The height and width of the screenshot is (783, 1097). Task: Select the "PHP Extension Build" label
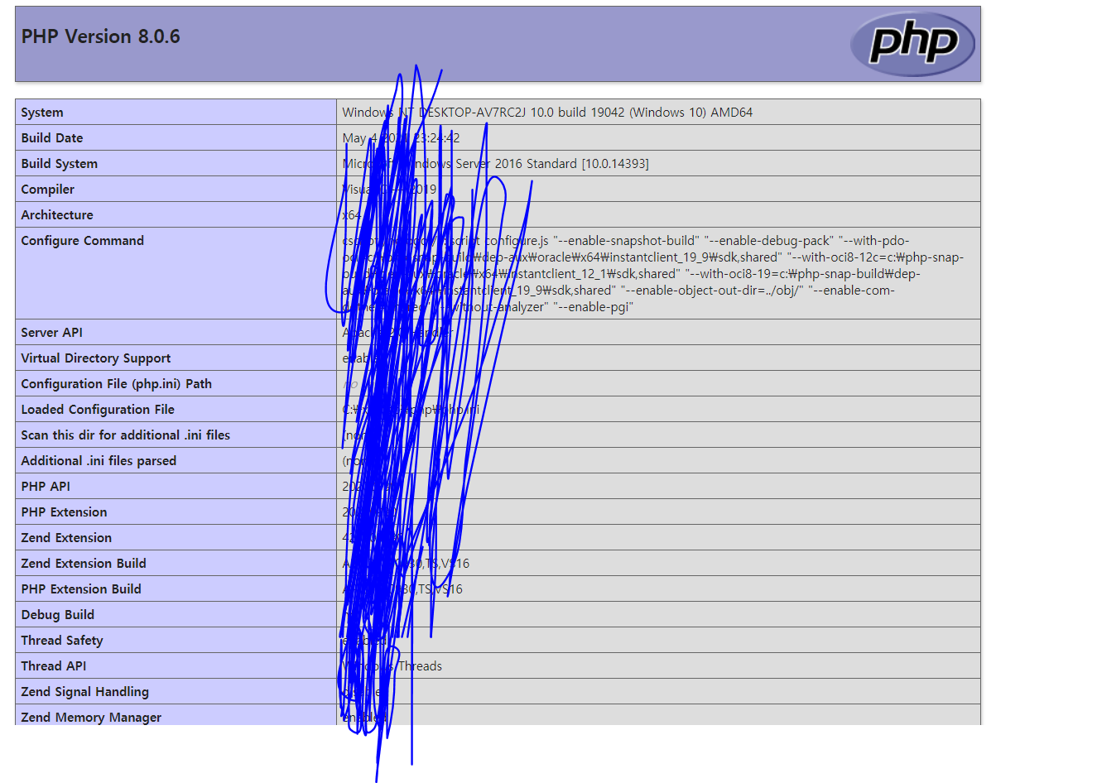point(81,589)
